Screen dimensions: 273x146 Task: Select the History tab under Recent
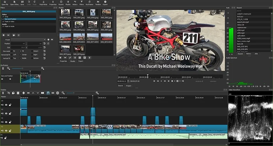[249, 54]
